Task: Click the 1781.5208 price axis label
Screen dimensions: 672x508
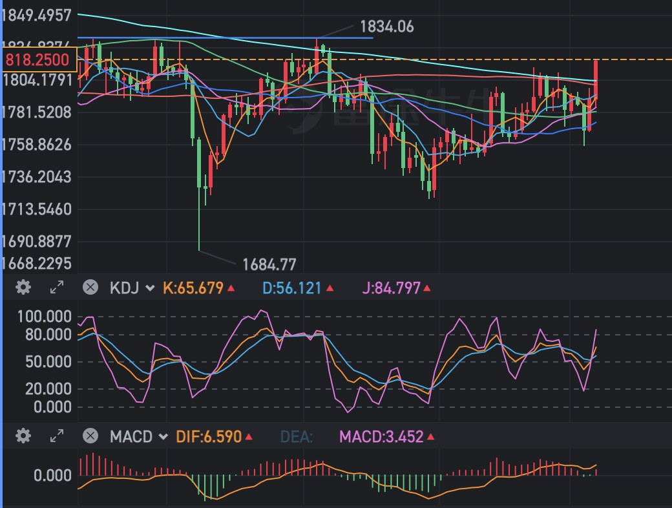Action: [36, 112]
